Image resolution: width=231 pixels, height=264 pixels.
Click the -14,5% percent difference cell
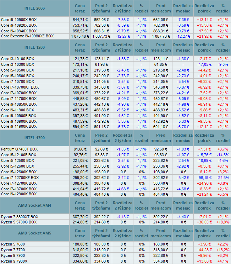[223, 155]
